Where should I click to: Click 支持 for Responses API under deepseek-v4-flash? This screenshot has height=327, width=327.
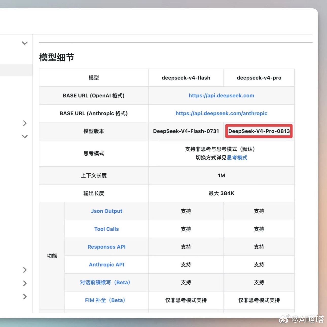pos(186,247)
